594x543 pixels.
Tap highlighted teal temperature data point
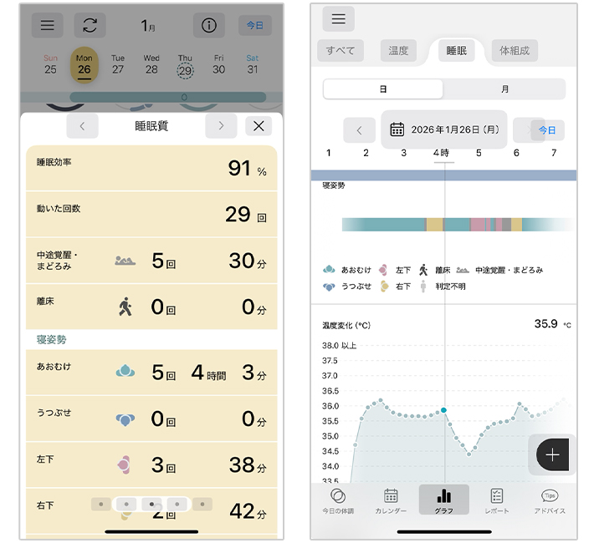point(443,410)
